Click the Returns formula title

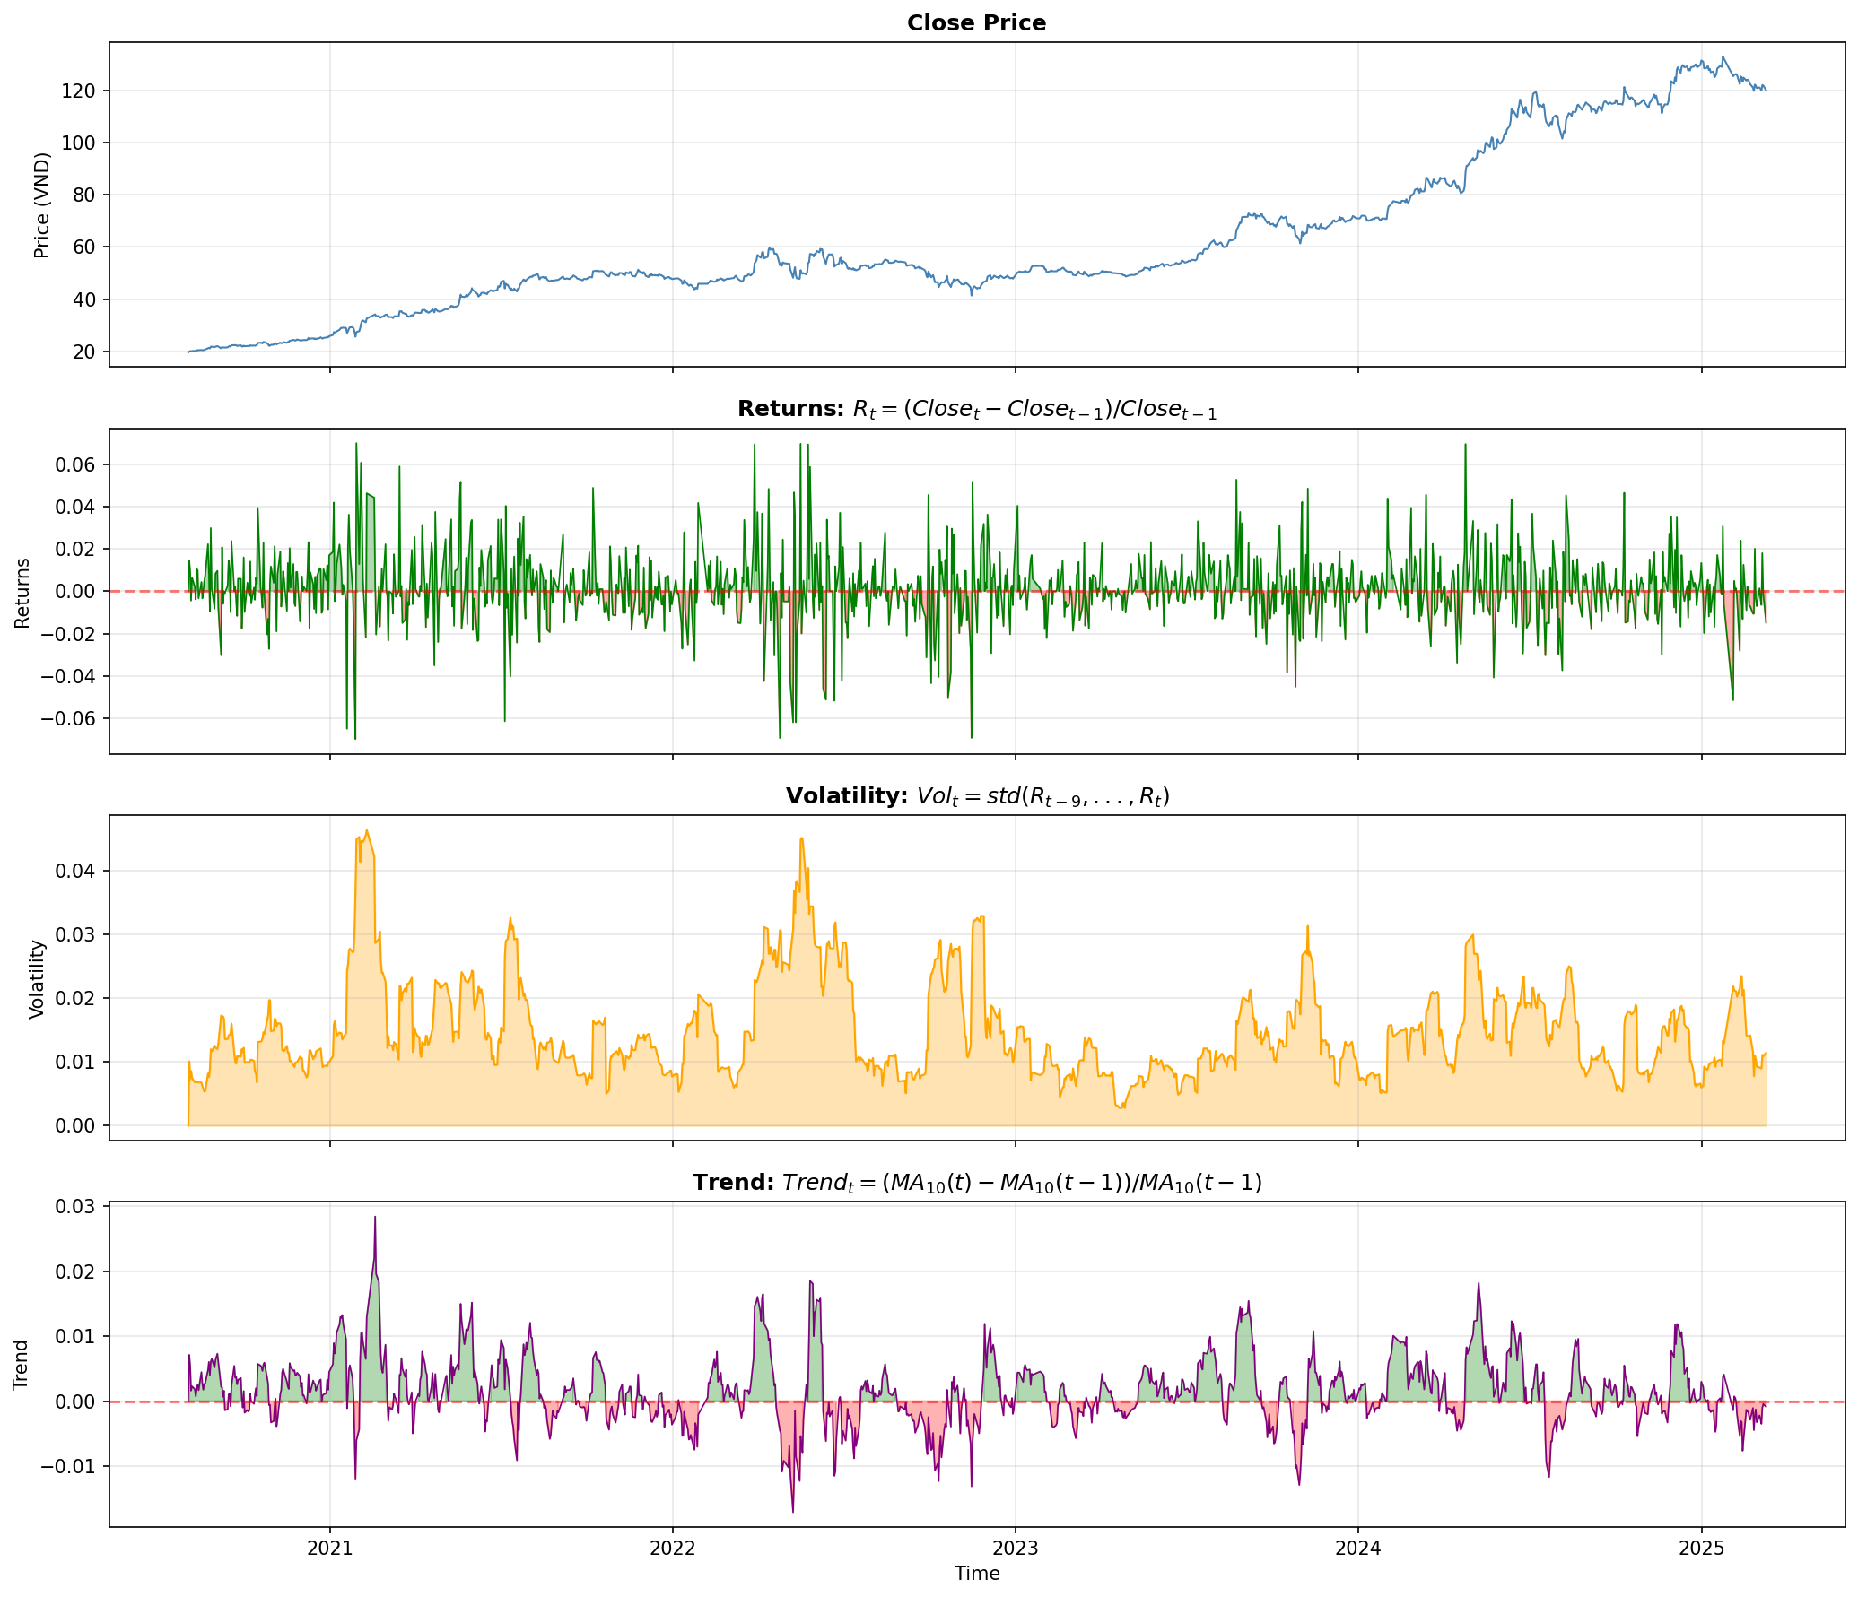pos(976,410)
